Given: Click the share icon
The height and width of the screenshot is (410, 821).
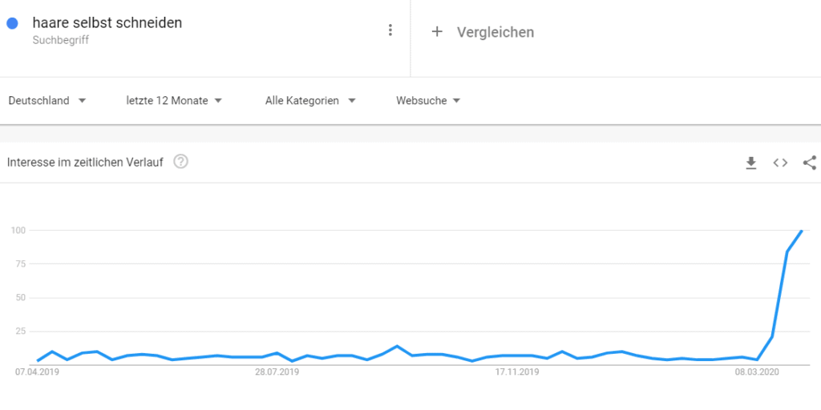Looking at the screenshot, I should pos(809,163).
